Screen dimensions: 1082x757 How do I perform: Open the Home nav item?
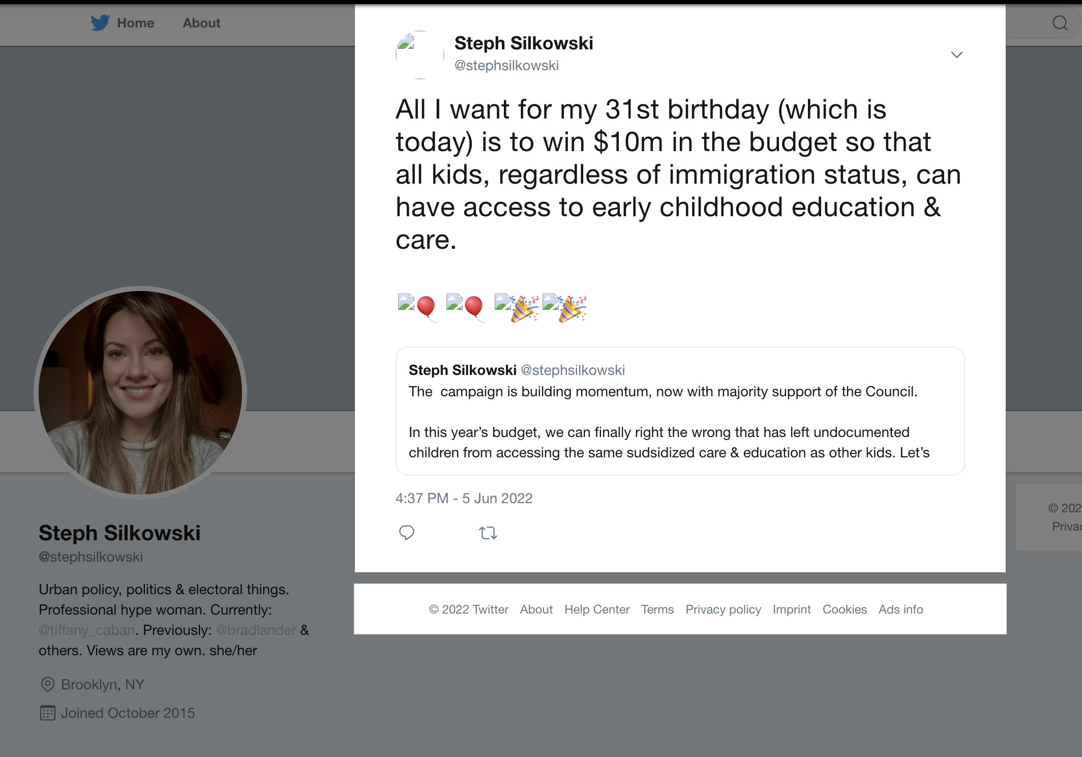pyautogui.click(x=135, y=23)
